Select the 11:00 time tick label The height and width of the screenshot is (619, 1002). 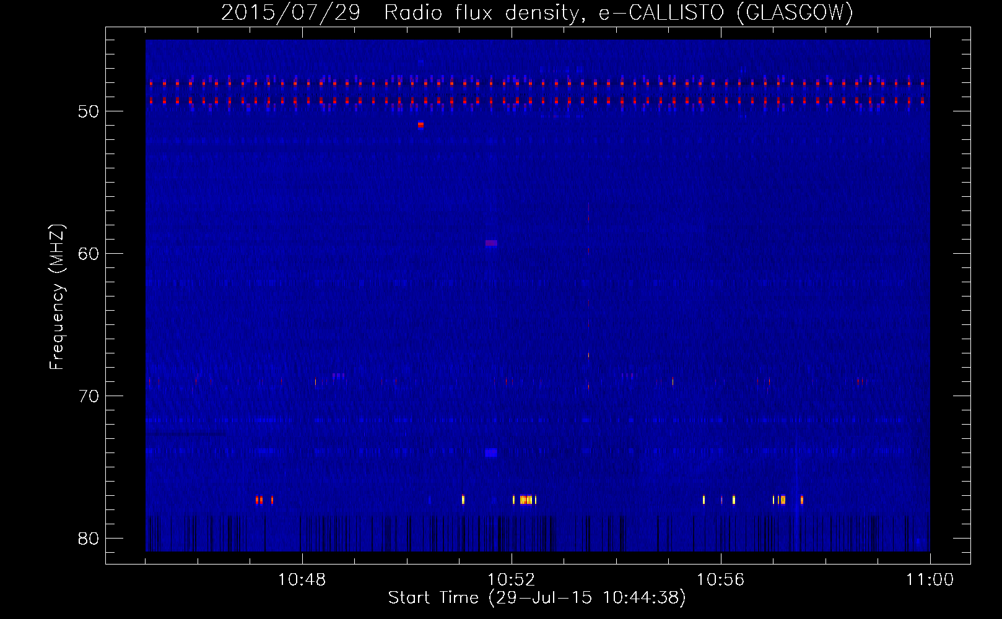click(930, 580)
